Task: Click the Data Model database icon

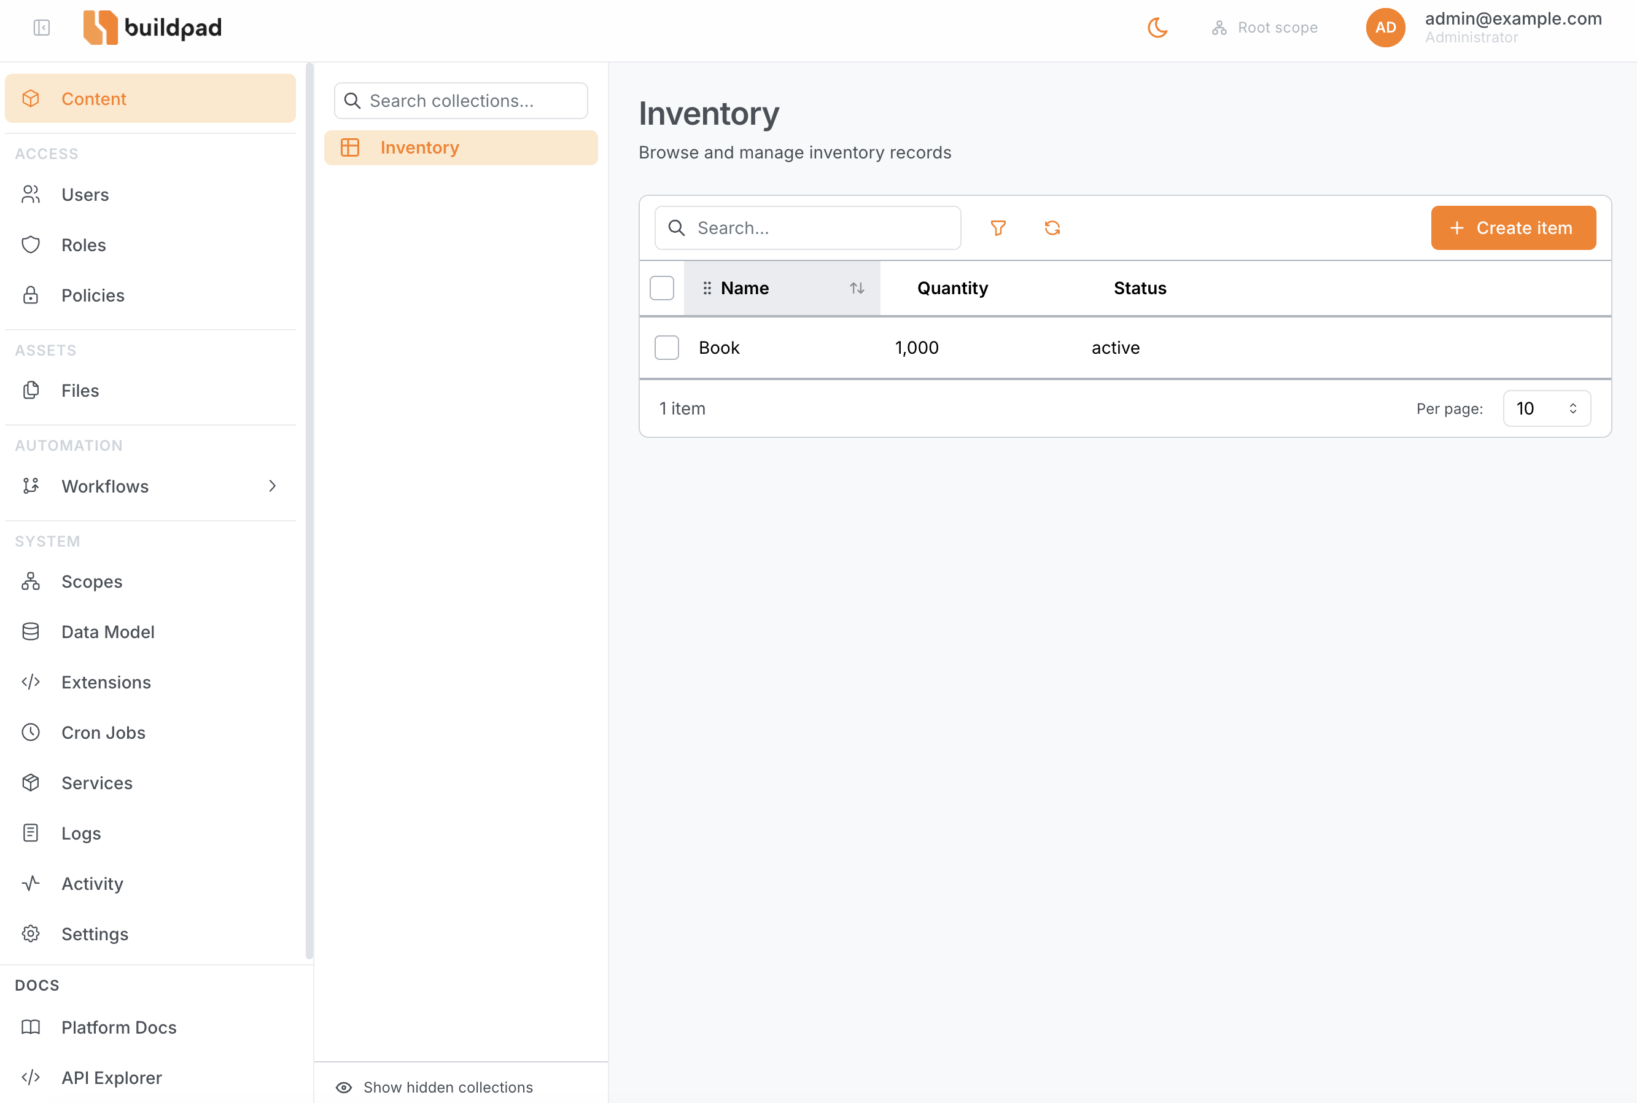Action: 30,632
